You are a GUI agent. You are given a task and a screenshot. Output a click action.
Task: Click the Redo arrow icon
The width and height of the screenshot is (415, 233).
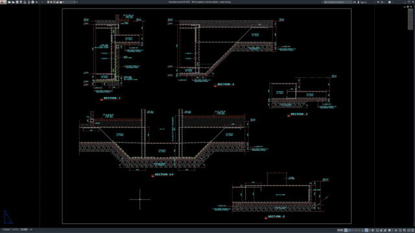[42, 2]
